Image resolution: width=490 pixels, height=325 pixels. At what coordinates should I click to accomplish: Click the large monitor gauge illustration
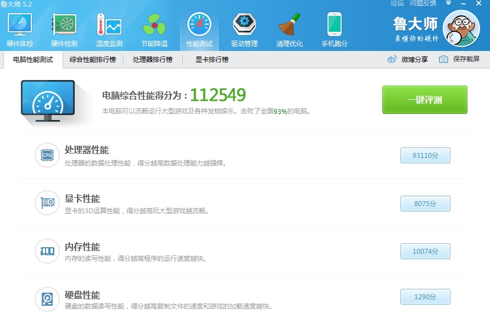pyautogui.click(x=48, y=101)
